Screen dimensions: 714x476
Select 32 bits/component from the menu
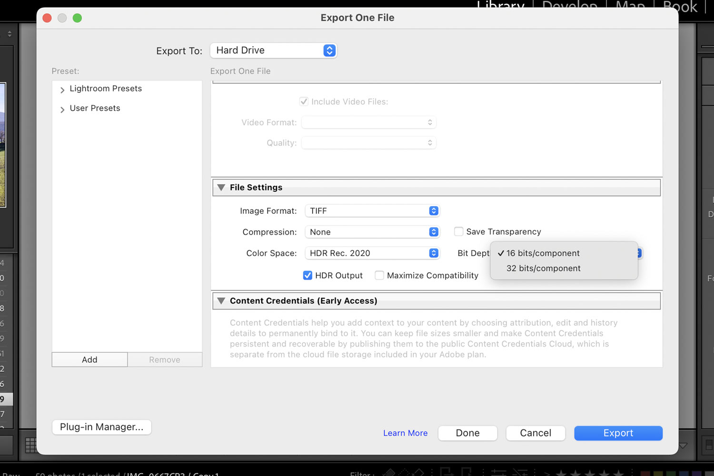(x=543, y=268)
